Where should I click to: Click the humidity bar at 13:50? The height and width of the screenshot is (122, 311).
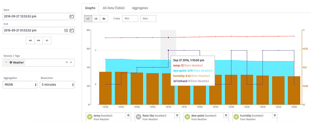tap(294, 90)
